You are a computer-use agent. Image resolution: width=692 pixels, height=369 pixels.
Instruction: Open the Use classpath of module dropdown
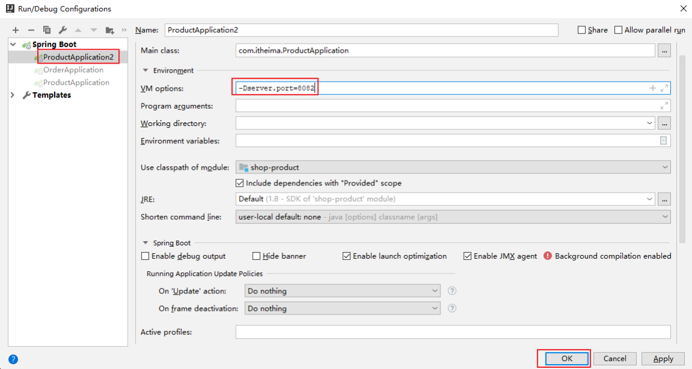click(x=454, y=167)
